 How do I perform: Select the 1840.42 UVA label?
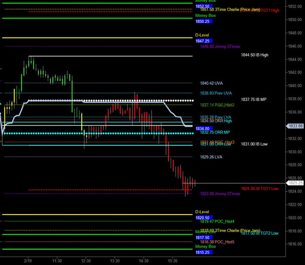tap(211, 83)
